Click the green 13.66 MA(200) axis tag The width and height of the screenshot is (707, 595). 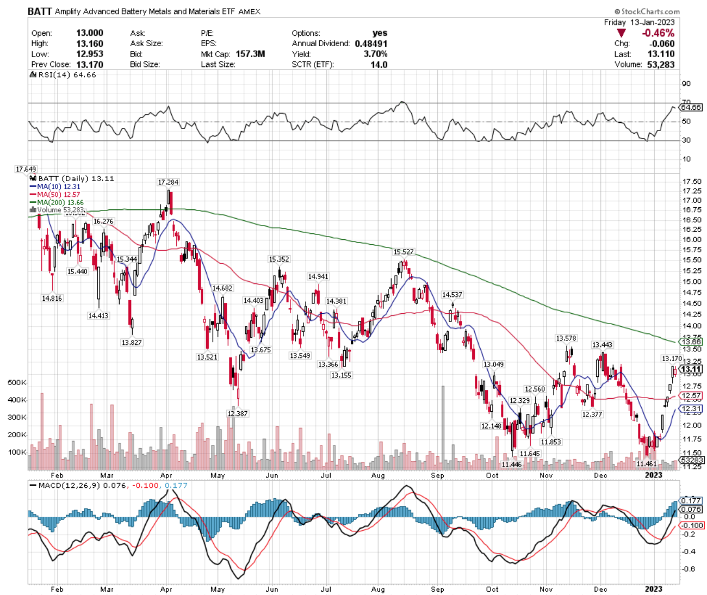click(692, 342)
